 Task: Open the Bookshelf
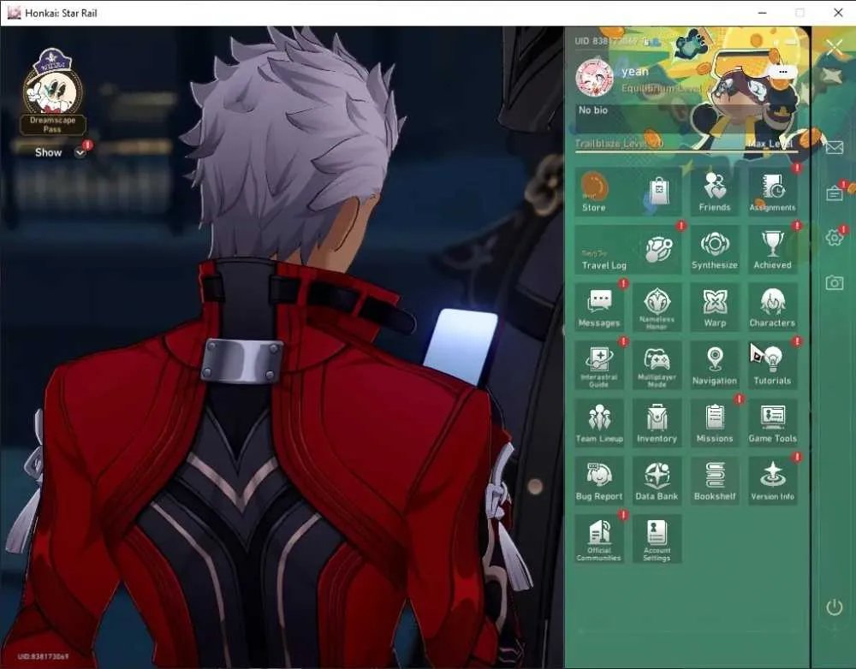pyautogui.click(x=715, y=481)
